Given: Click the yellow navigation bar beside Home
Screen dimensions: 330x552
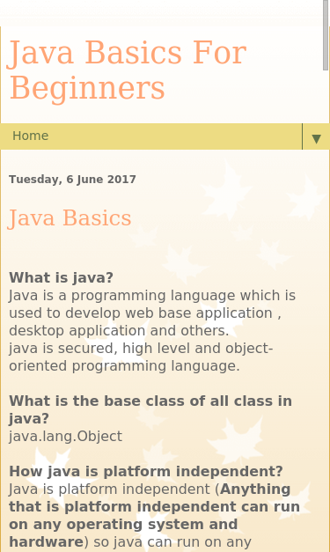Looking at the screenshot, I should tap(176, 136).
